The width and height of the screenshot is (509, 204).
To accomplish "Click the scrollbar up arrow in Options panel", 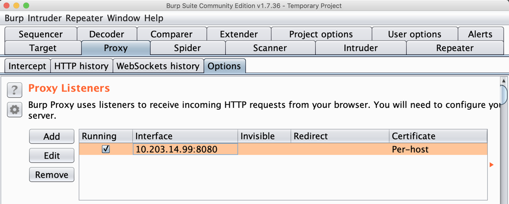I will (504, 81).
